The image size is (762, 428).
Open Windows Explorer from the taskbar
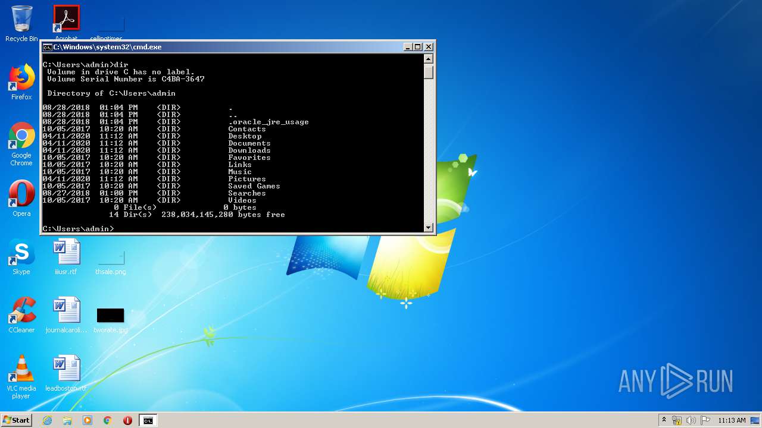point(67,420)
